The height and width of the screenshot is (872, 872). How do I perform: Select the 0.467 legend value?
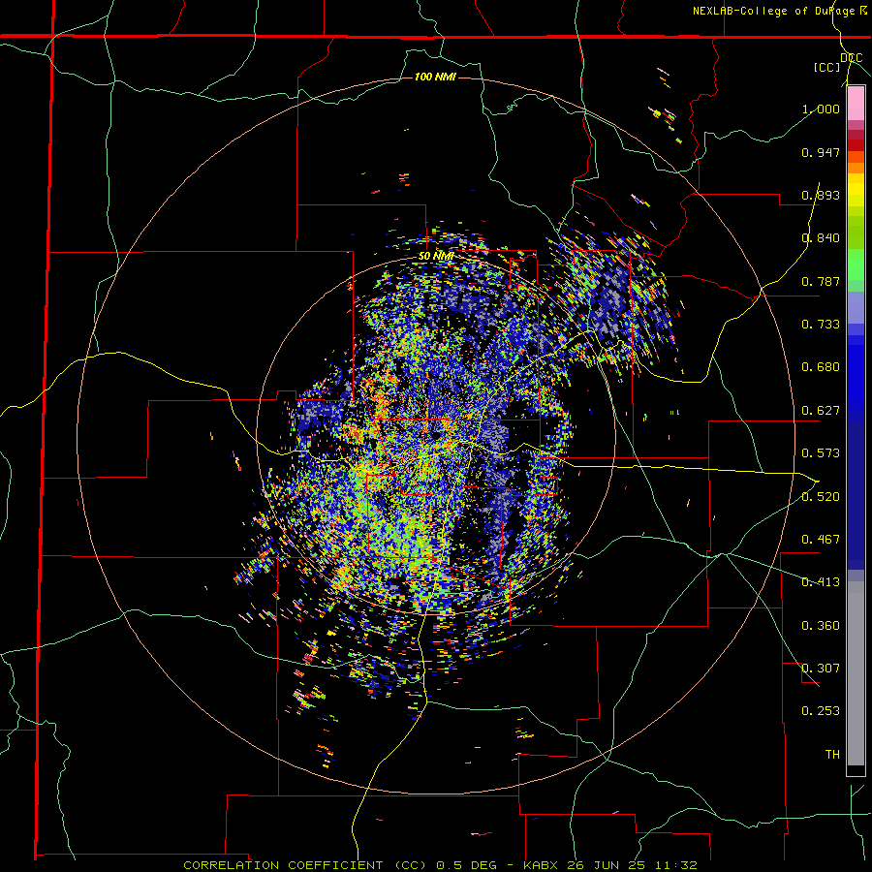coord(821,540)
